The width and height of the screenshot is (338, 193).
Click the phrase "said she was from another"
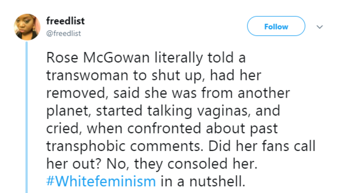point(202,93)
